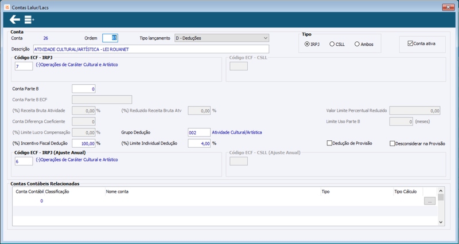Click the conta number 26 value
This screenshot has height=244, width=459.
[x=46, y=38]
